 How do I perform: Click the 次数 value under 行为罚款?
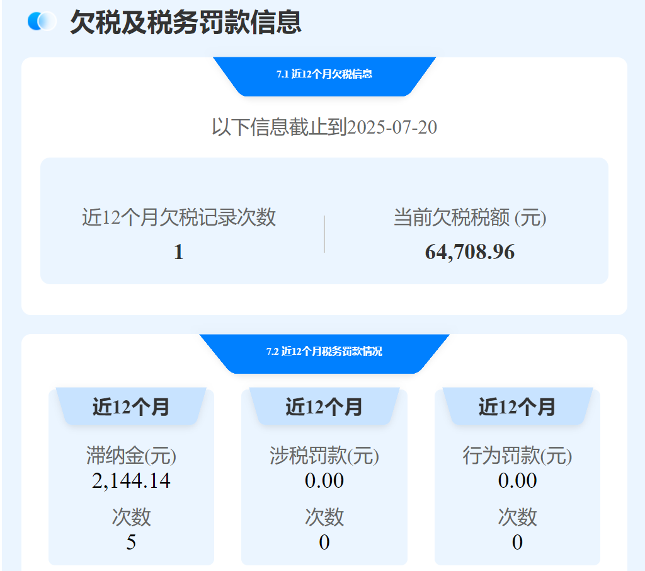click(517, 541)
